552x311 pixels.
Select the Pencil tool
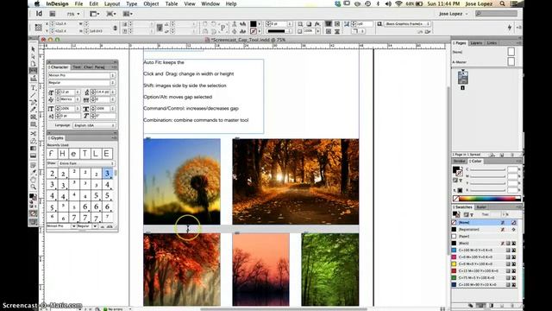coord(33,110)
